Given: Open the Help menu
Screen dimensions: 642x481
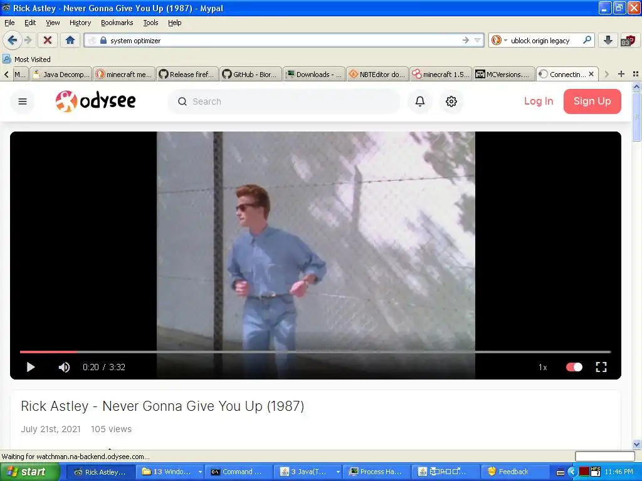Looking at the screenshot, I should coord(175,23).
